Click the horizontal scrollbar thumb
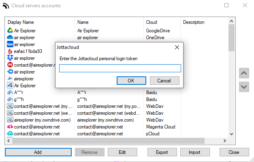 (x=109, y=141)
